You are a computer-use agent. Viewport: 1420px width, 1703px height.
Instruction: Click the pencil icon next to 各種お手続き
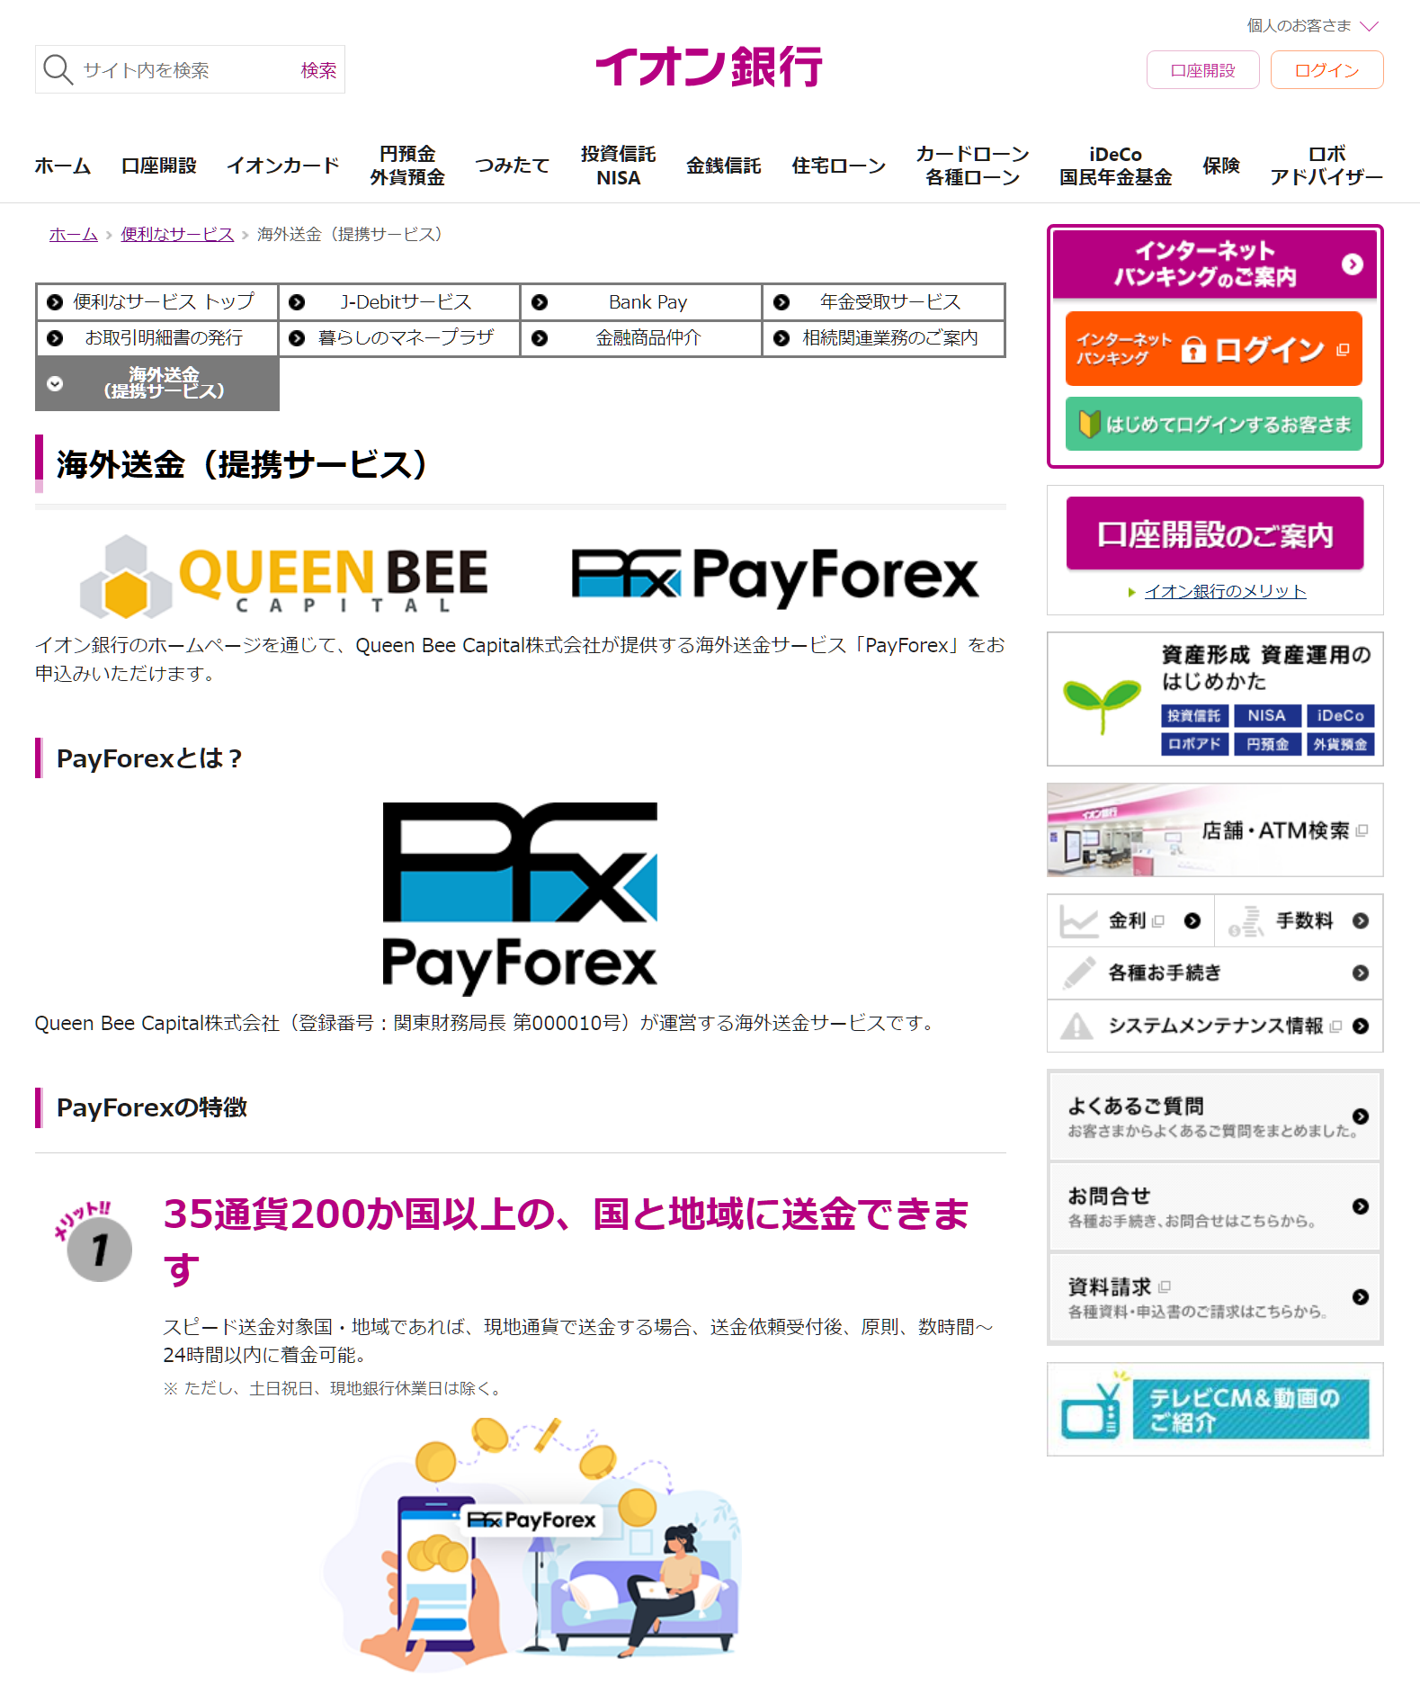tap(1078, 973)
